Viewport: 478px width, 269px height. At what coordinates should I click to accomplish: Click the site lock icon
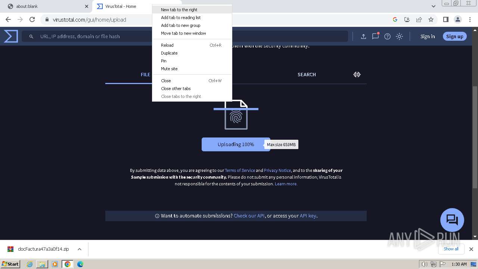coord(47,19)
